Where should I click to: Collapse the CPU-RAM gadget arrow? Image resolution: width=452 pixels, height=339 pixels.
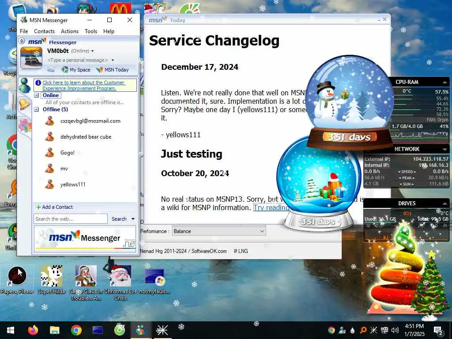(445, 82)
